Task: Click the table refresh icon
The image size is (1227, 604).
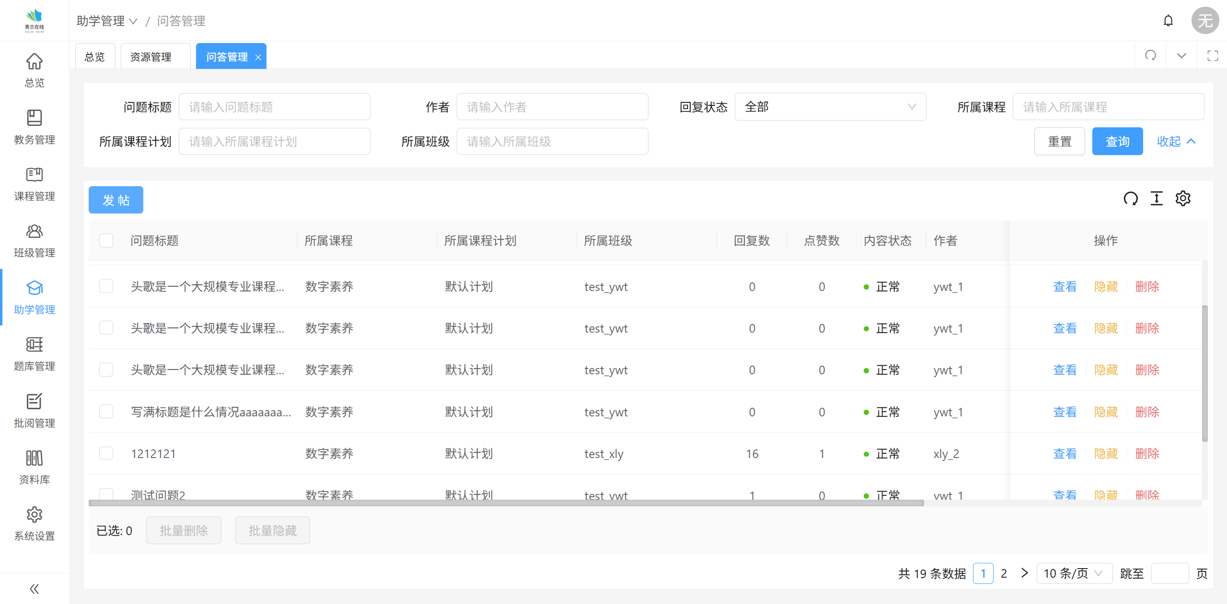Action: pos(1130,198)
